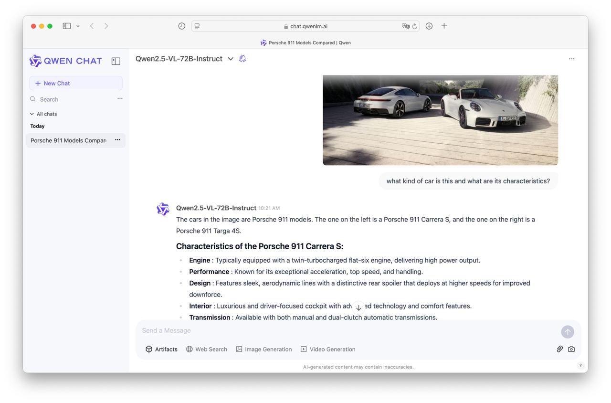Open the Safari sidebar dropdown arrow
611x403 pixels.
[78, 26]
